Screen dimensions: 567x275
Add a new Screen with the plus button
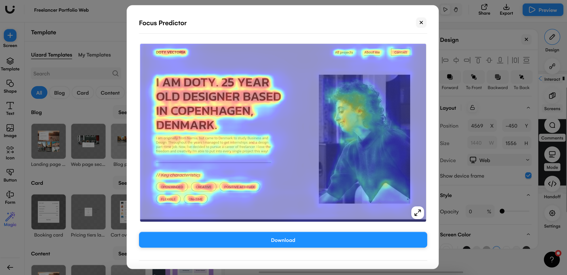(10, 35)
